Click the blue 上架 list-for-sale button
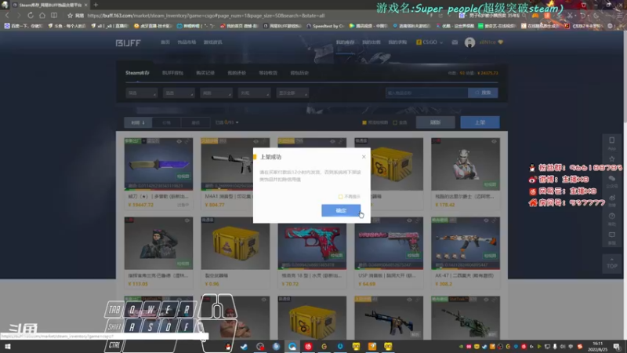 (480, 122)
